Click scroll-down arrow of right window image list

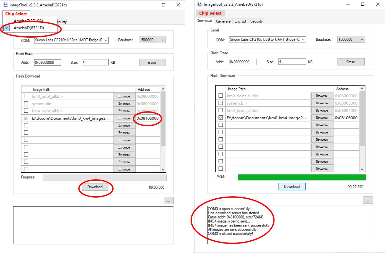pyautogui.click(x=362, y=169)
